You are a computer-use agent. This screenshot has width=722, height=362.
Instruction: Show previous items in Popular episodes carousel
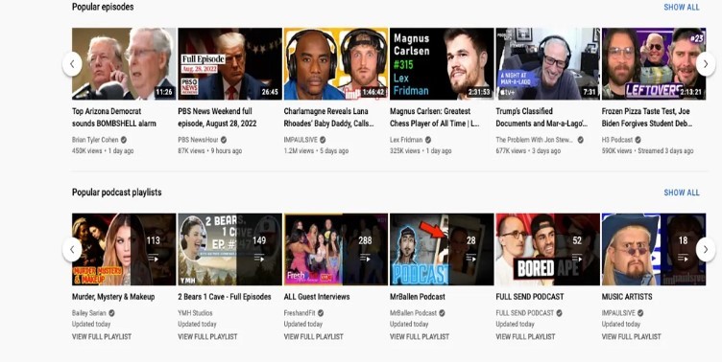(72, 64)
